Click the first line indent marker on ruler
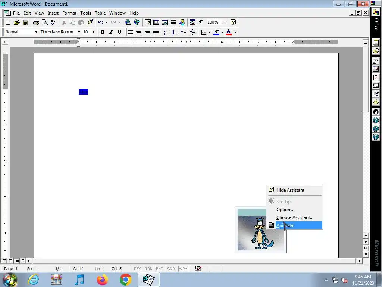Viewport: 382px width, 287px height. [x=78, y=40]
